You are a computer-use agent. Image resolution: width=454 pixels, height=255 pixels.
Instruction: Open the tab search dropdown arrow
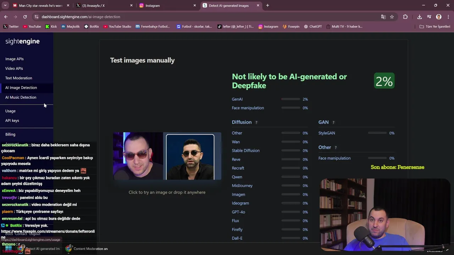[5, 5]
